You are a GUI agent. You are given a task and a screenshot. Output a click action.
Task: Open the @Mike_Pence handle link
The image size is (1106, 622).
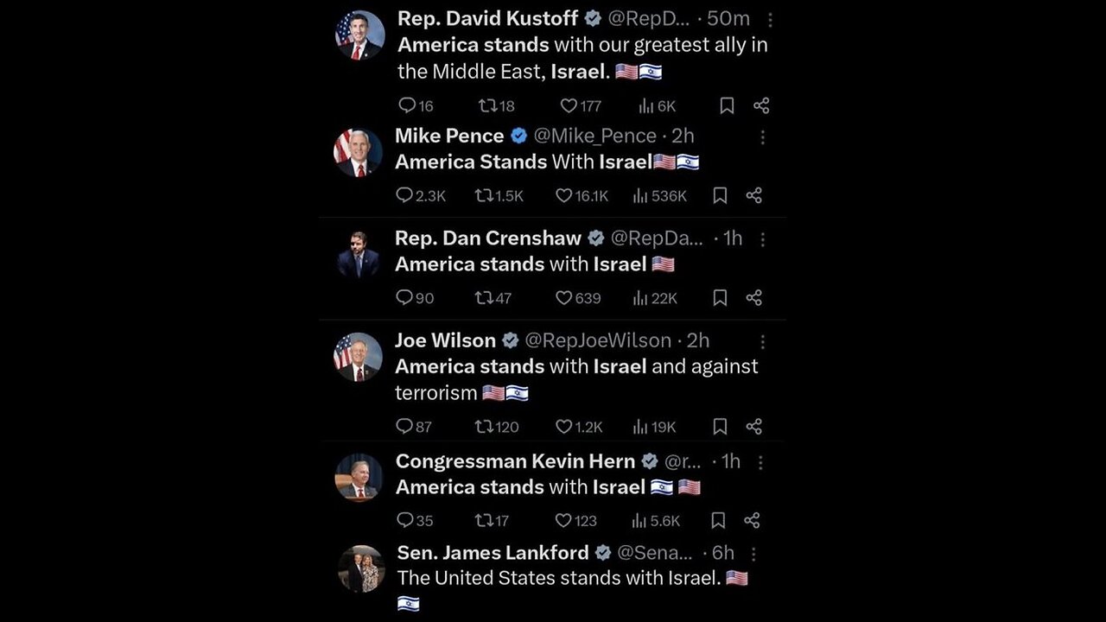pos(594,136)
